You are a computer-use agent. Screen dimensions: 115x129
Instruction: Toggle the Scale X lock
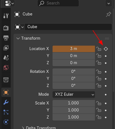99,103
